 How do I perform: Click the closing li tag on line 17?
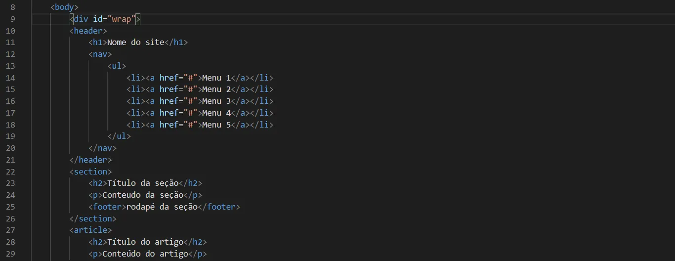tap(261, 113)
